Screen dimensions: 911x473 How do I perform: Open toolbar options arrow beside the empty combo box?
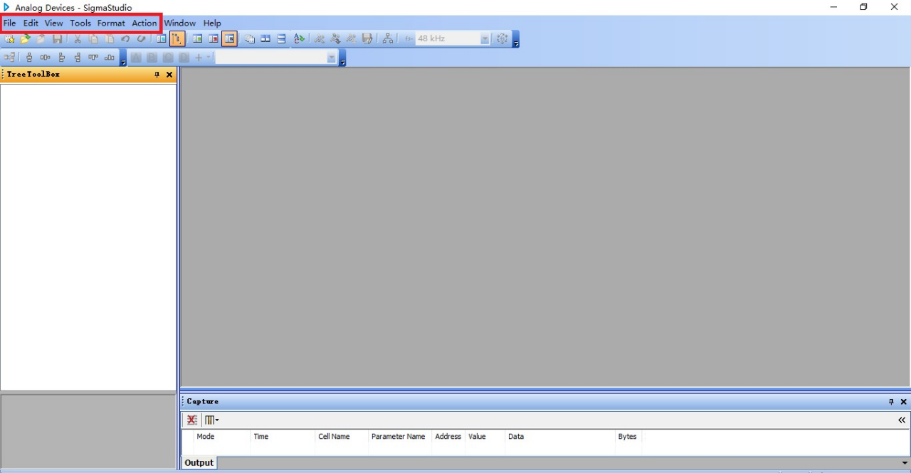click(342, 58)
